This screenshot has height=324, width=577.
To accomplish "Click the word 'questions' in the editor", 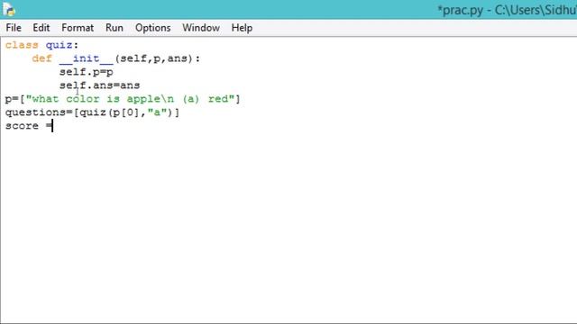I will pyautogui.click(x=36, y=112).
